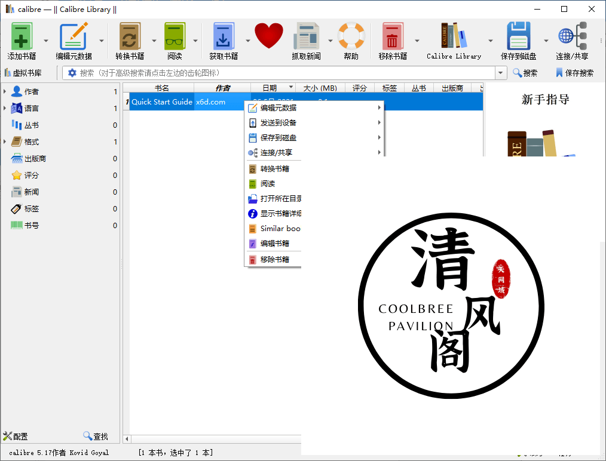Choose Convert books (转换书籍) in context menu

273,169
